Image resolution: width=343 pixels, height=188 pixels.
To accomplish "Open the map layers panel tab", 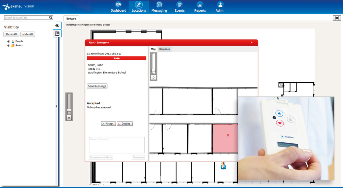I will [x=57, y=34].
